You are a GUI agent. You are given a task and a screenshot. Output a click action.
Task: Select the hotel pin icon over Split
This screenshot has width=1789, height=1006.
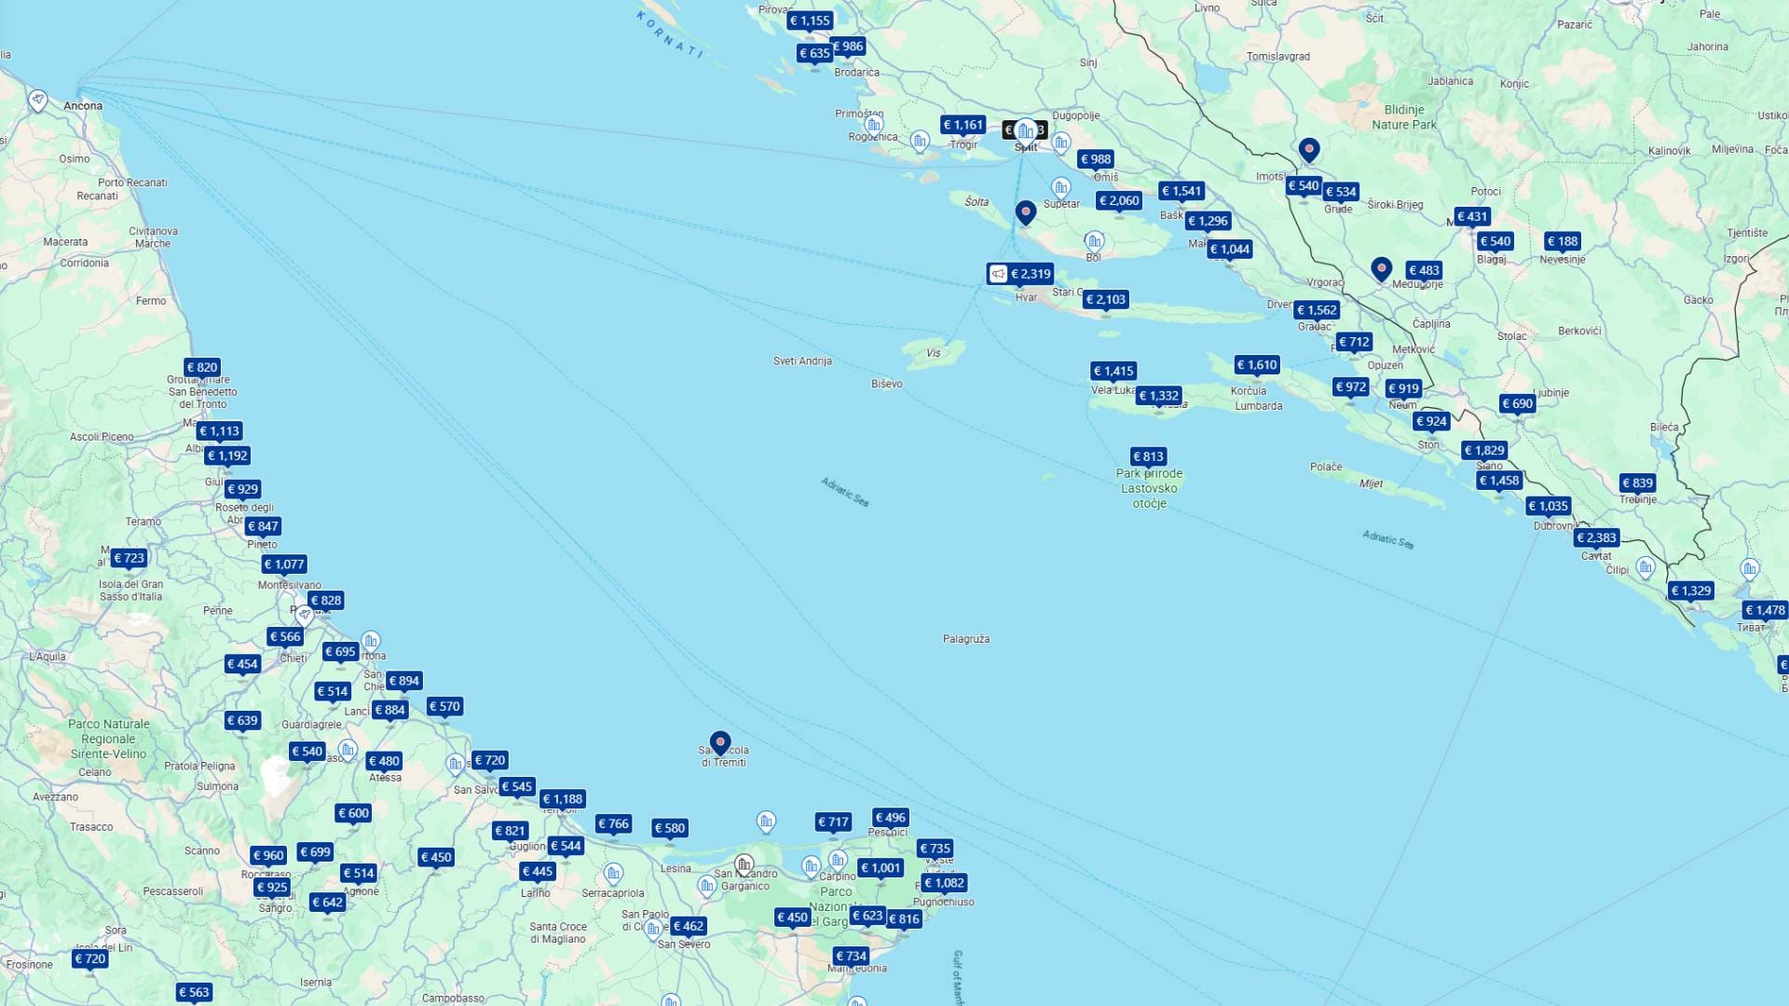[x=1025, y=129]
